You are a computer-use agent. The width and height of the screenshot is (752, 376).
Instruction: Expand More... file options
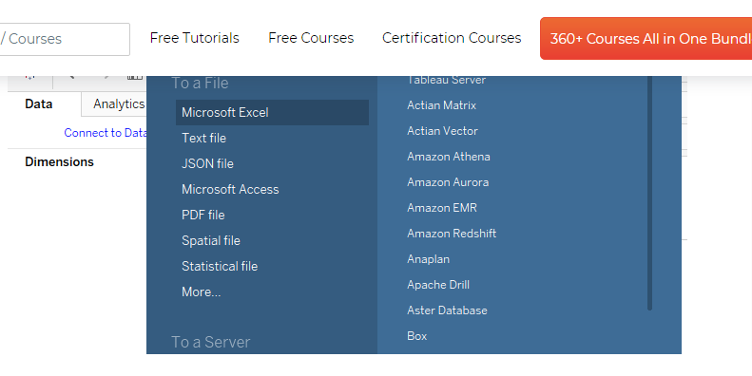tap(202, 291)
